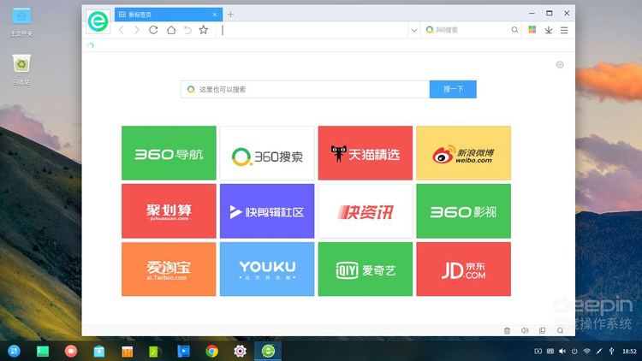Open the app store dock icon
Image resolution: width=642 pixels, height=361 pixels.
99,351
